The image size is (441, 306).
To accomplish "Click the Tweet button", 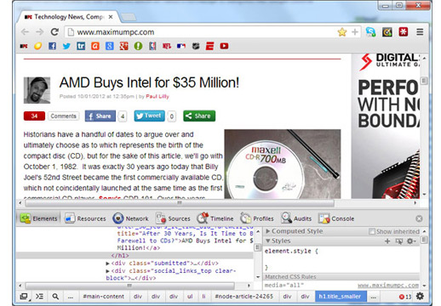I will 149,116.
